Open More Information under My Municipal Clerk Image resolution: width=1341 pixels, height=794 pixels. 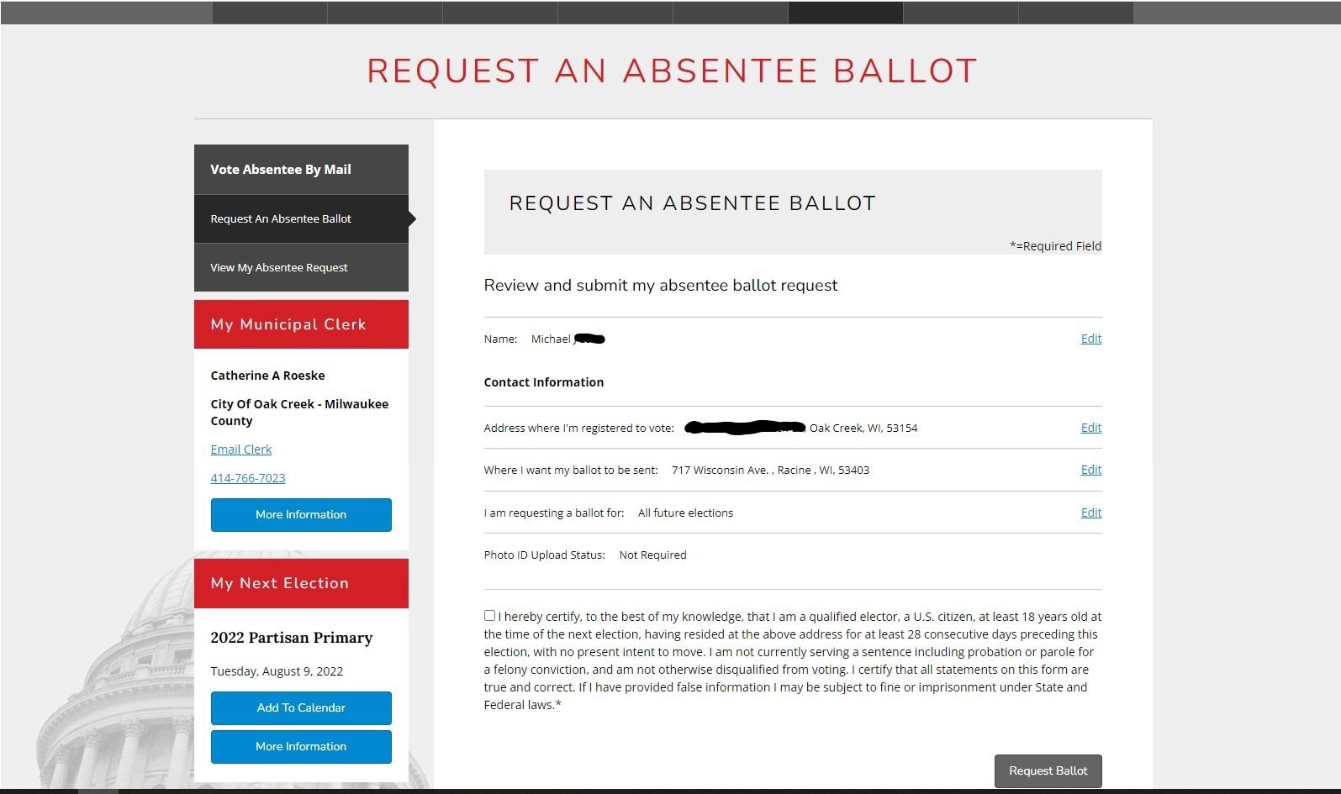(301, 515)
